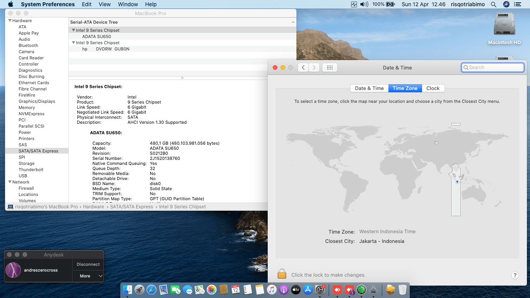Open Calendar in the Dock
Viewport: 530px width, 298px height.
236,289
